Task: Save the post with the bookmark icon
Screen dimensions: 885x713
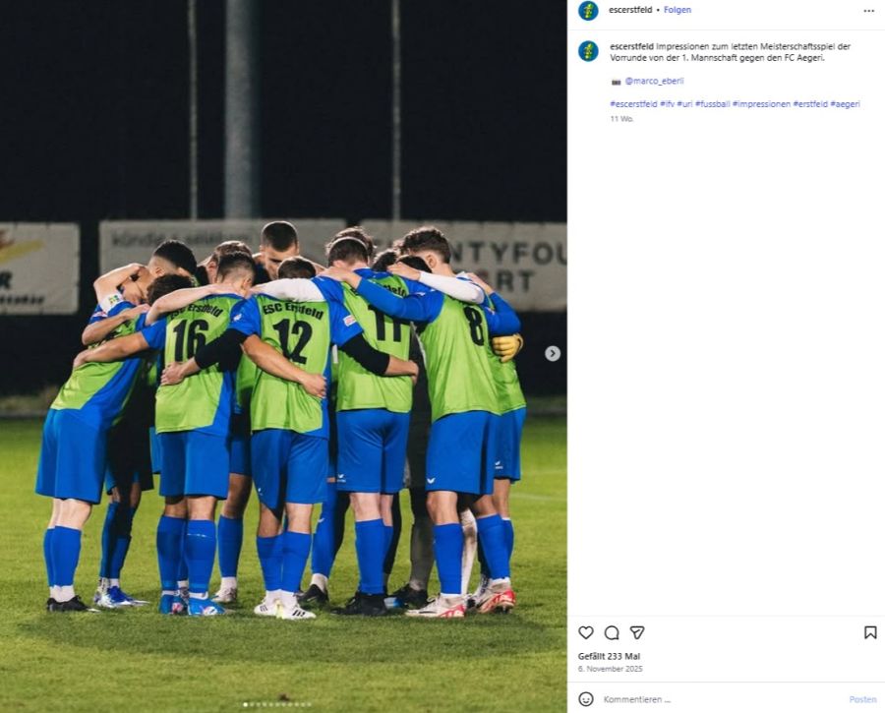Action: click(x=870, y=632)
